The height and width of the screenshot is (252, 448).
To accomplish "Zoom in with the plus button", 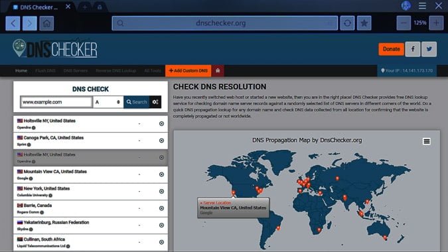I will [436, 23].
